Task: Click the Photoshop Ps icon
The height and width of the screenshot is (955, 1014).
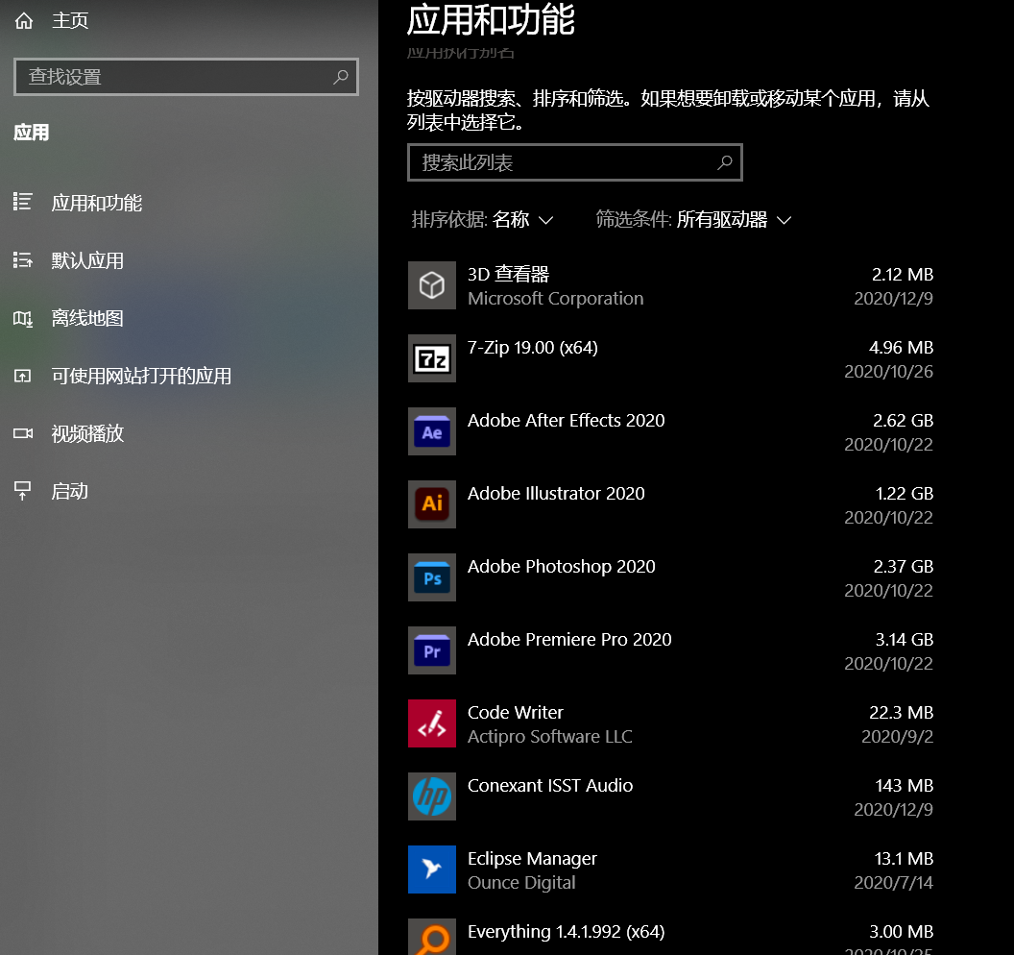Action: point(432,577)
